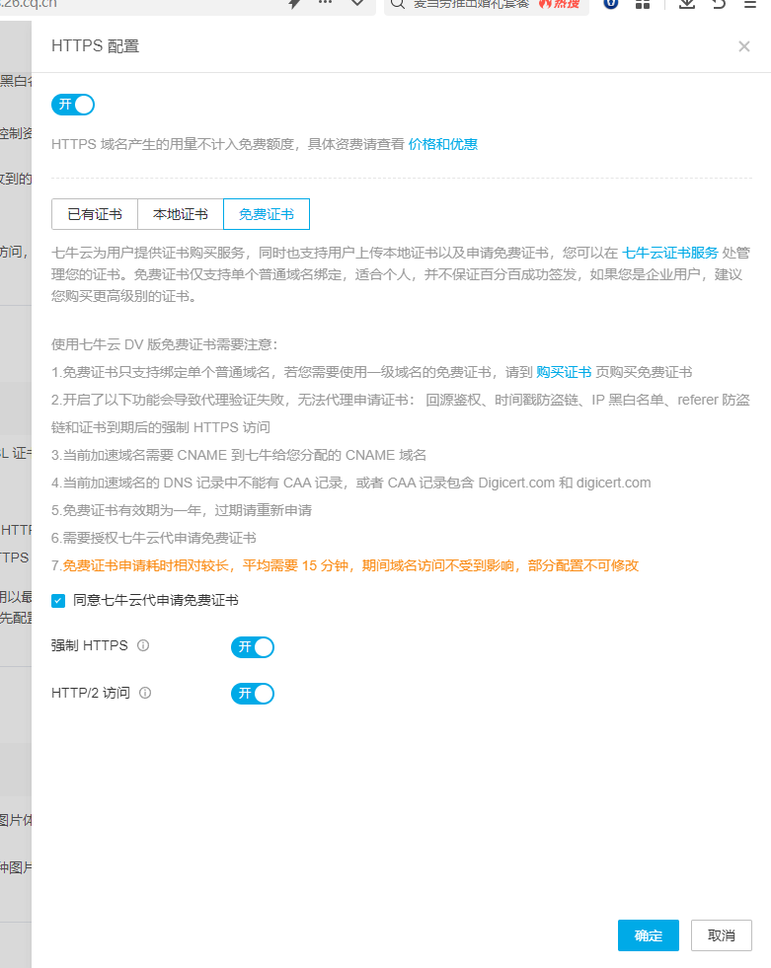This screenshot has height=968, width=771.
Task: Uncheck 同意七牛云代申请免费证书 checkbox
Action: point(58,600)
